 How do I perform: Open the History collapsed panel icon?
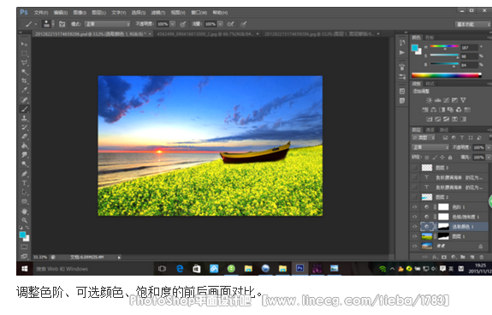point(402,43)
